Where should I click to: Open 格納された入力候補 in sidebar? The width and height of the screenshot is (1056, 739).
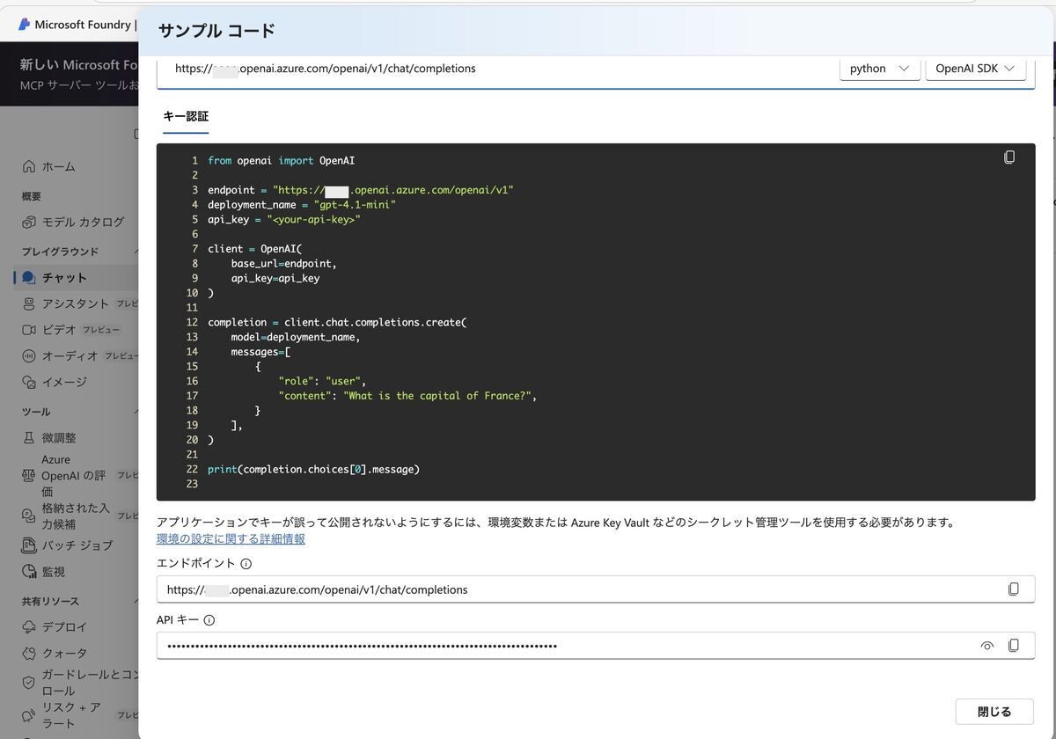[x=77, y=516]
